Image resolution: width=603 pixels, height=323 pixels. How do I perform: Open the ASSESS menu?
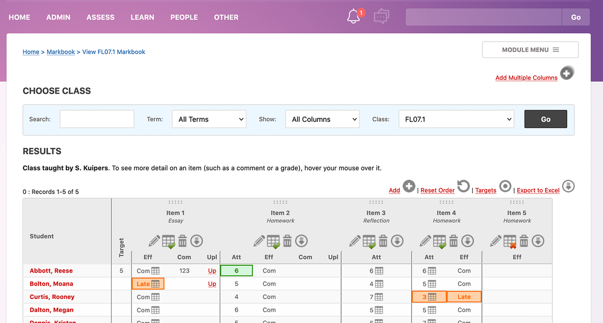coord(100,17)
